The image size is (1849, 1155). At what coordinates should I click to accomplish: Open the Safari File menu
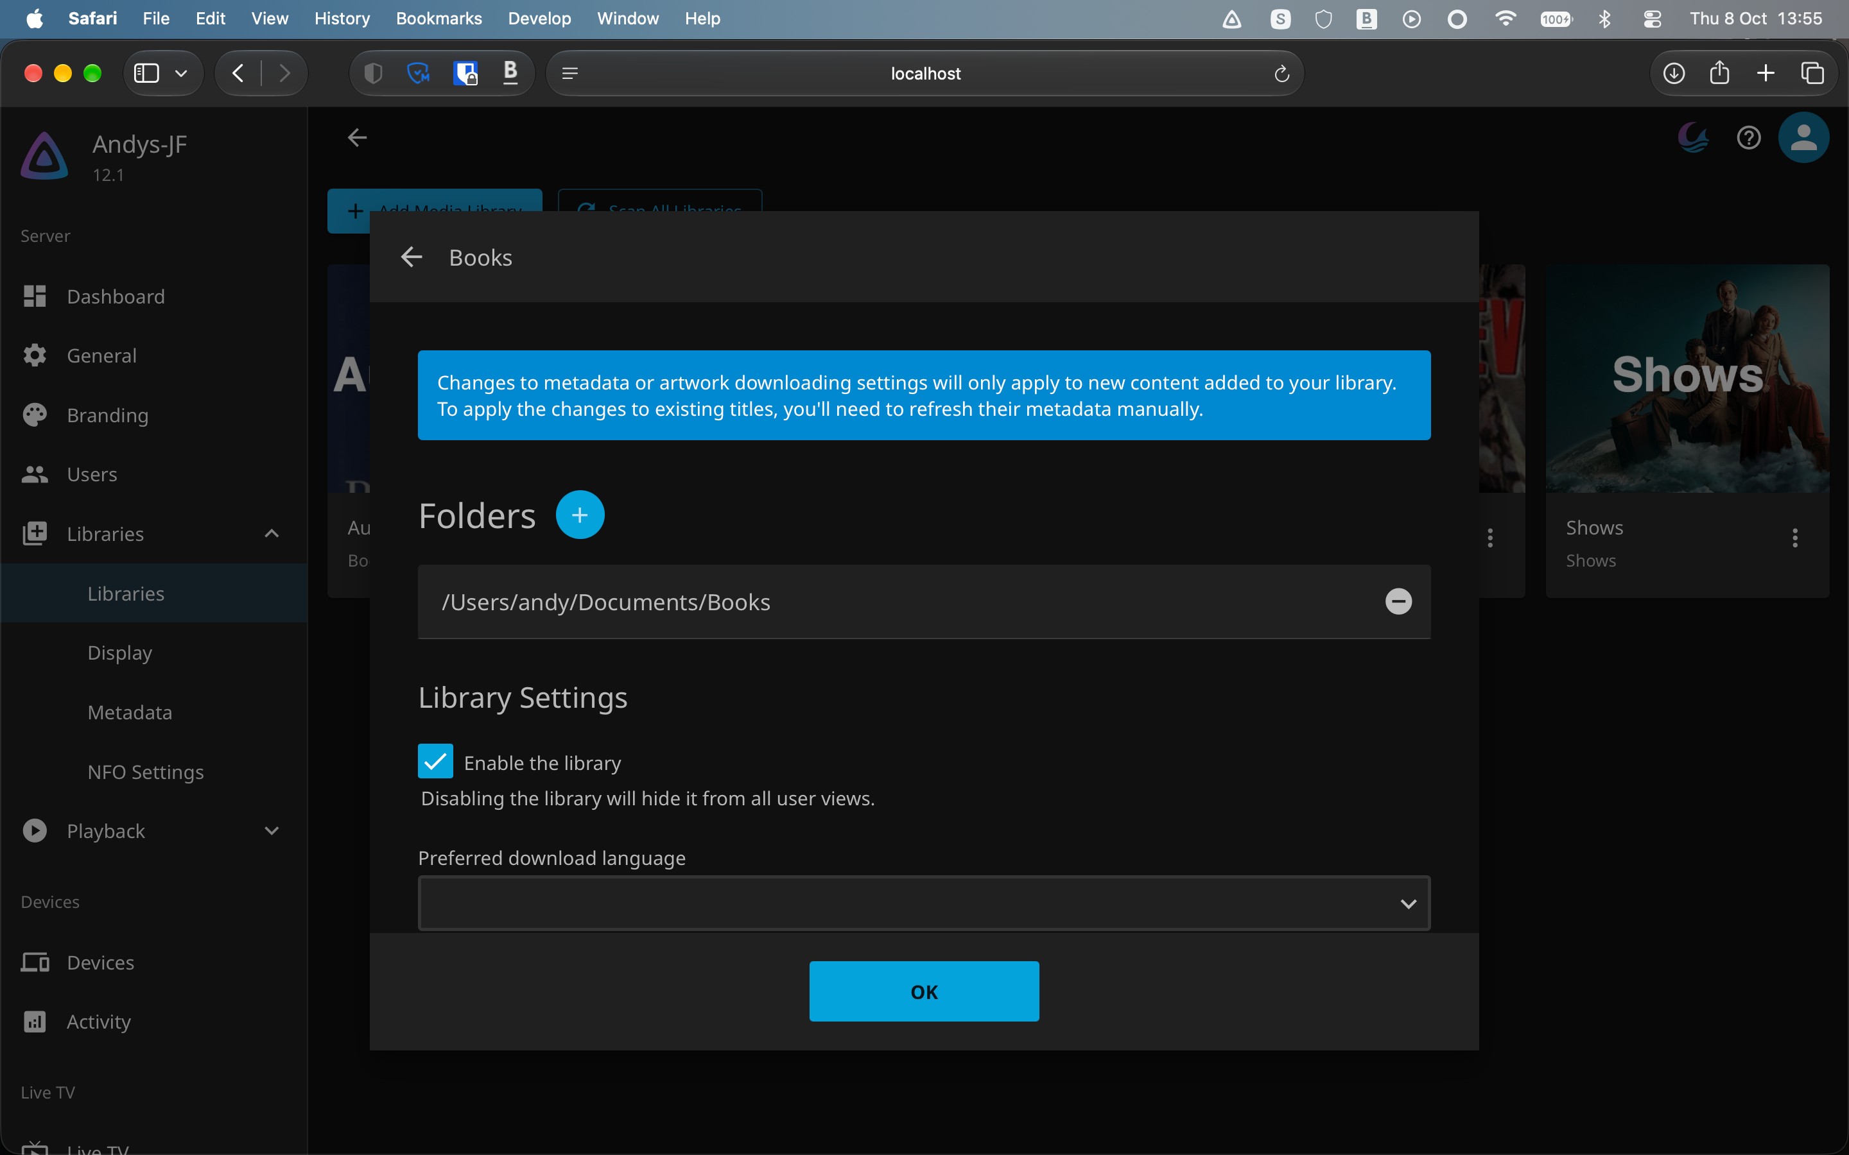tap(156, 19)
